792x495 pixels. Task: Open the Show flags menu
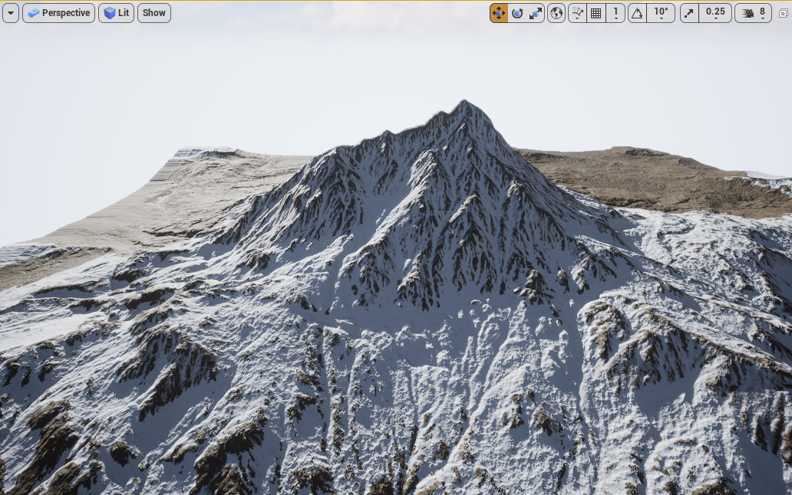(154, 13)
